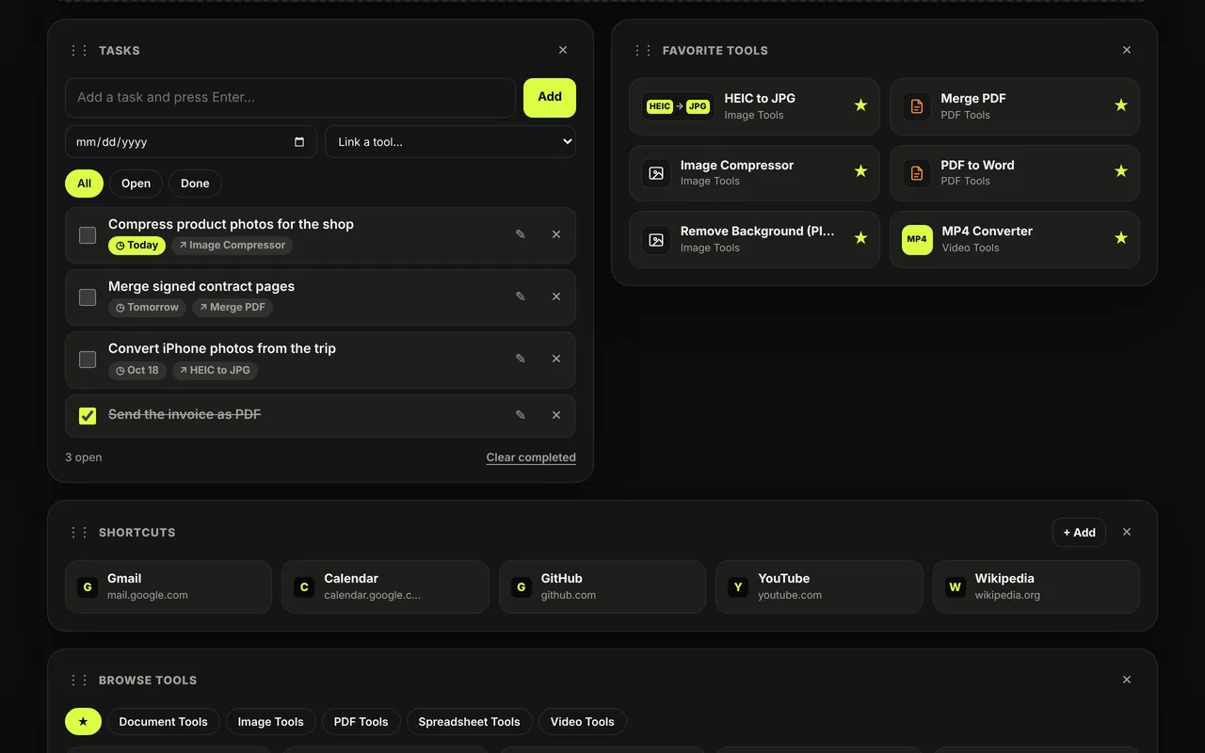Open the Link a tool dropdown

pyautogui.click(x=450, y=142)
